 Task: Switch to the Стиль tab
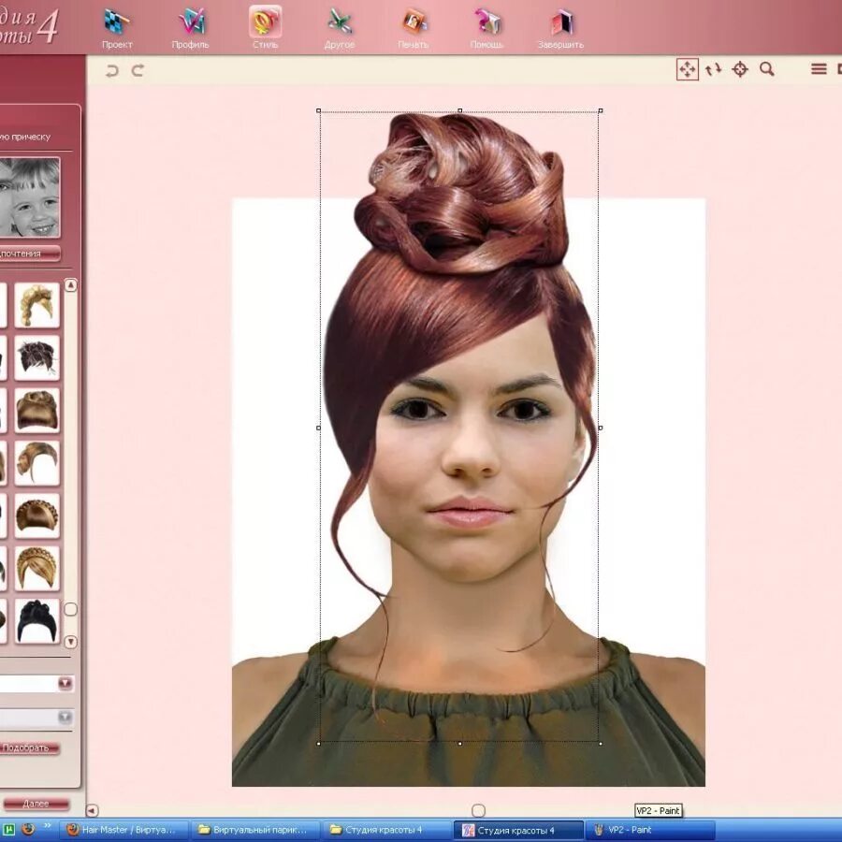265,22
